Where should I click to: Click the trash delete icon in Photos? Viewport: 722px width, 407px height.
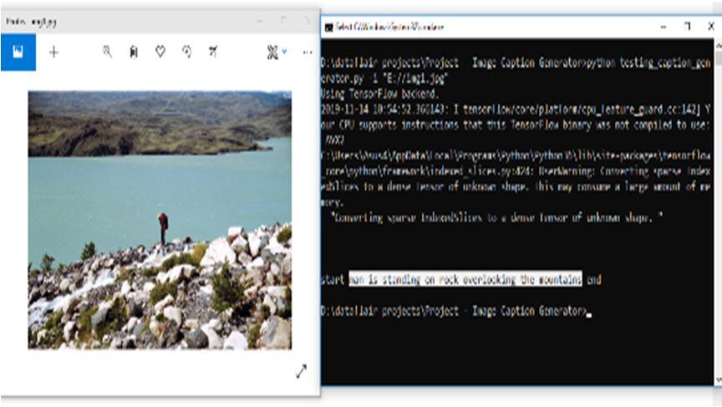[134, 52]
